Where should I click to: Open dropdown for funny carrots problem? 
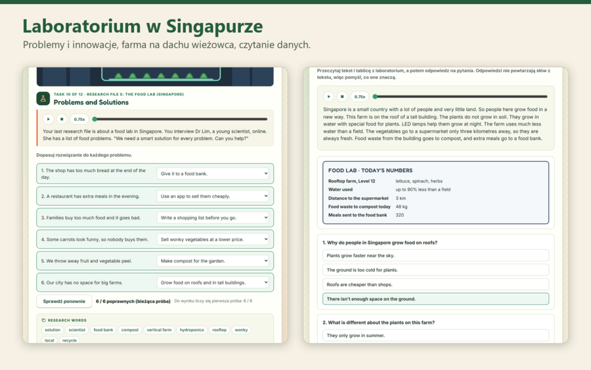pos(213,239)
